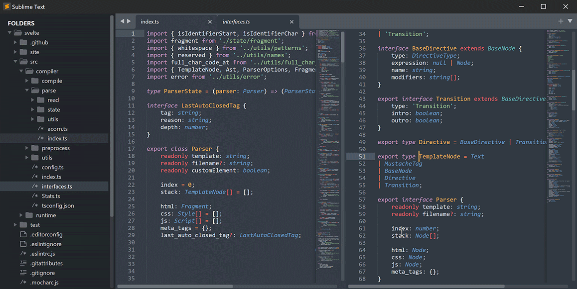Expand the compile folder

tap(27, 81)
